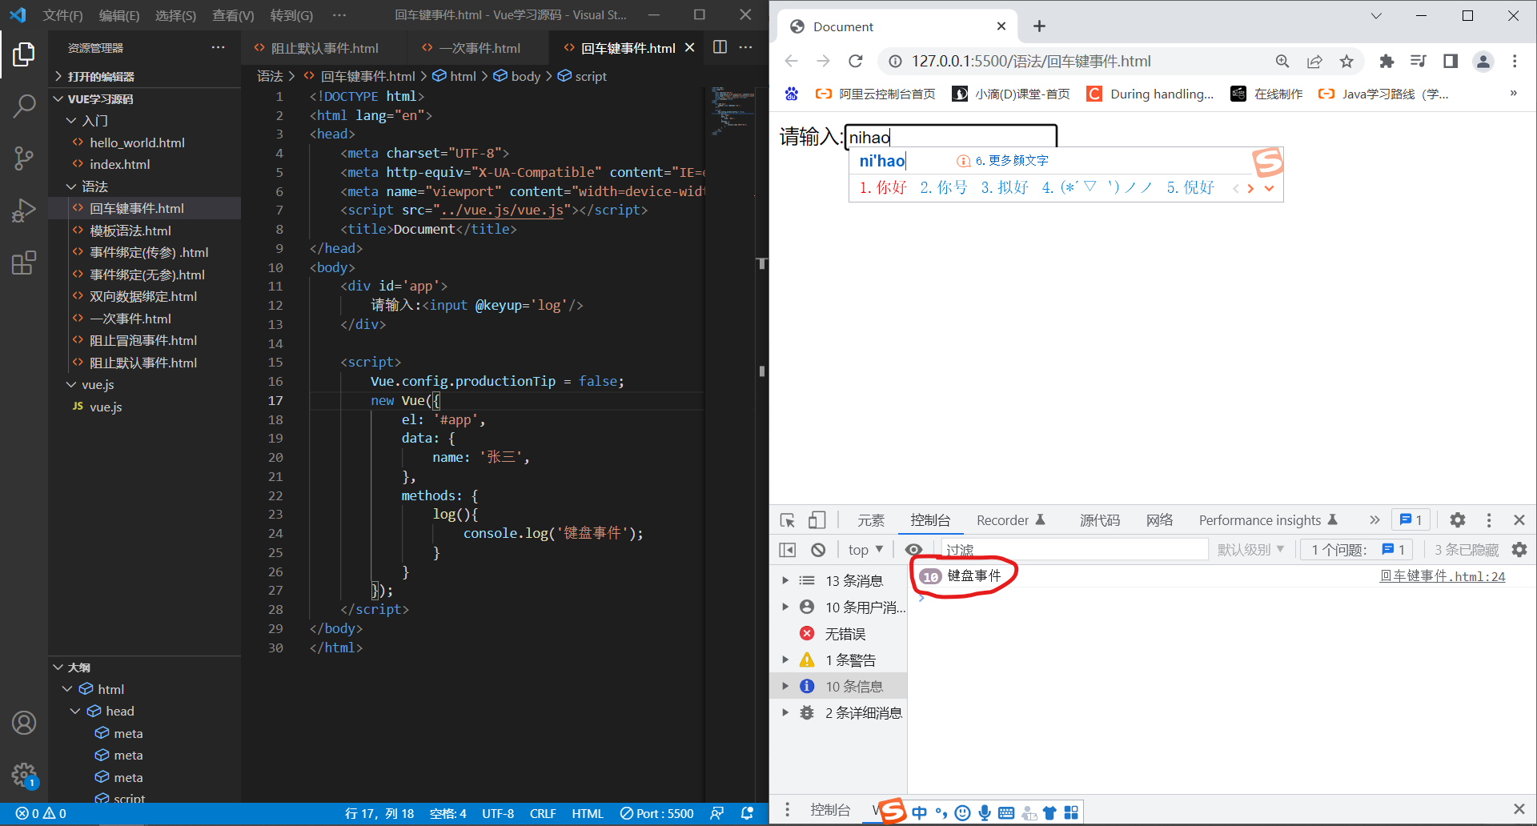Open source link 回车键事件.html:24
The width and height of the screenshot is (1537, 826).
pyautogui.click(x=1443, y=576)
